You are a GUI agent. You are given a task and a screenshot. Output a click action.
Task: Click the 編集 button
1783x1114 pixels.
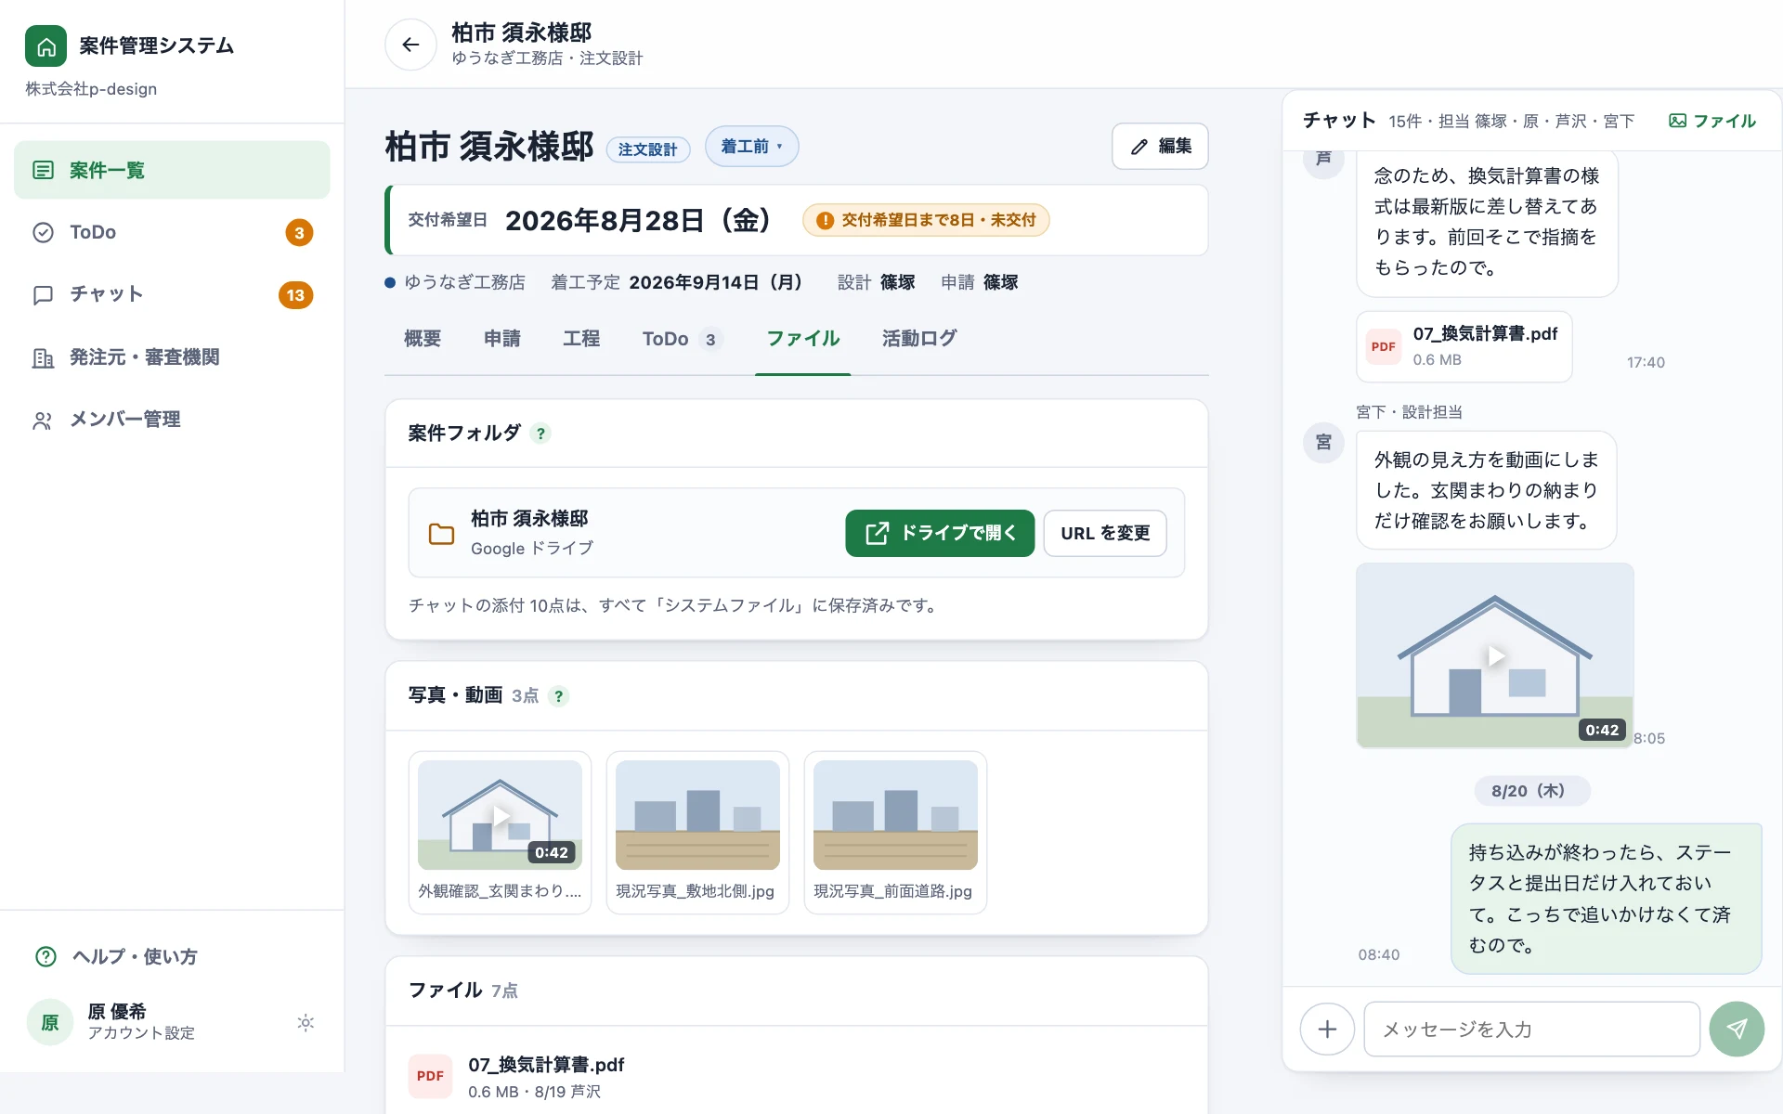tap(1160, 147)
